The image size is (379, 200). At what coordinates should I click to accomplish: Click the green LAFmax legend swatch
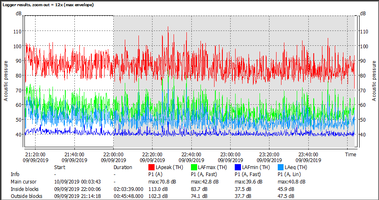195,167
